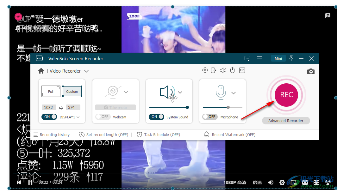Click the 关注 follow button

pyautogui.click(x=32, y=17)
